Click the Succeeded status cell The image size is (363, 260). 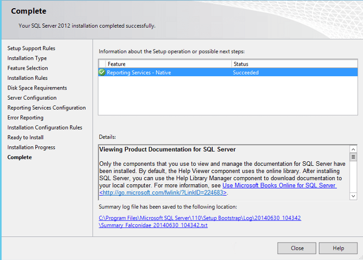246,73
